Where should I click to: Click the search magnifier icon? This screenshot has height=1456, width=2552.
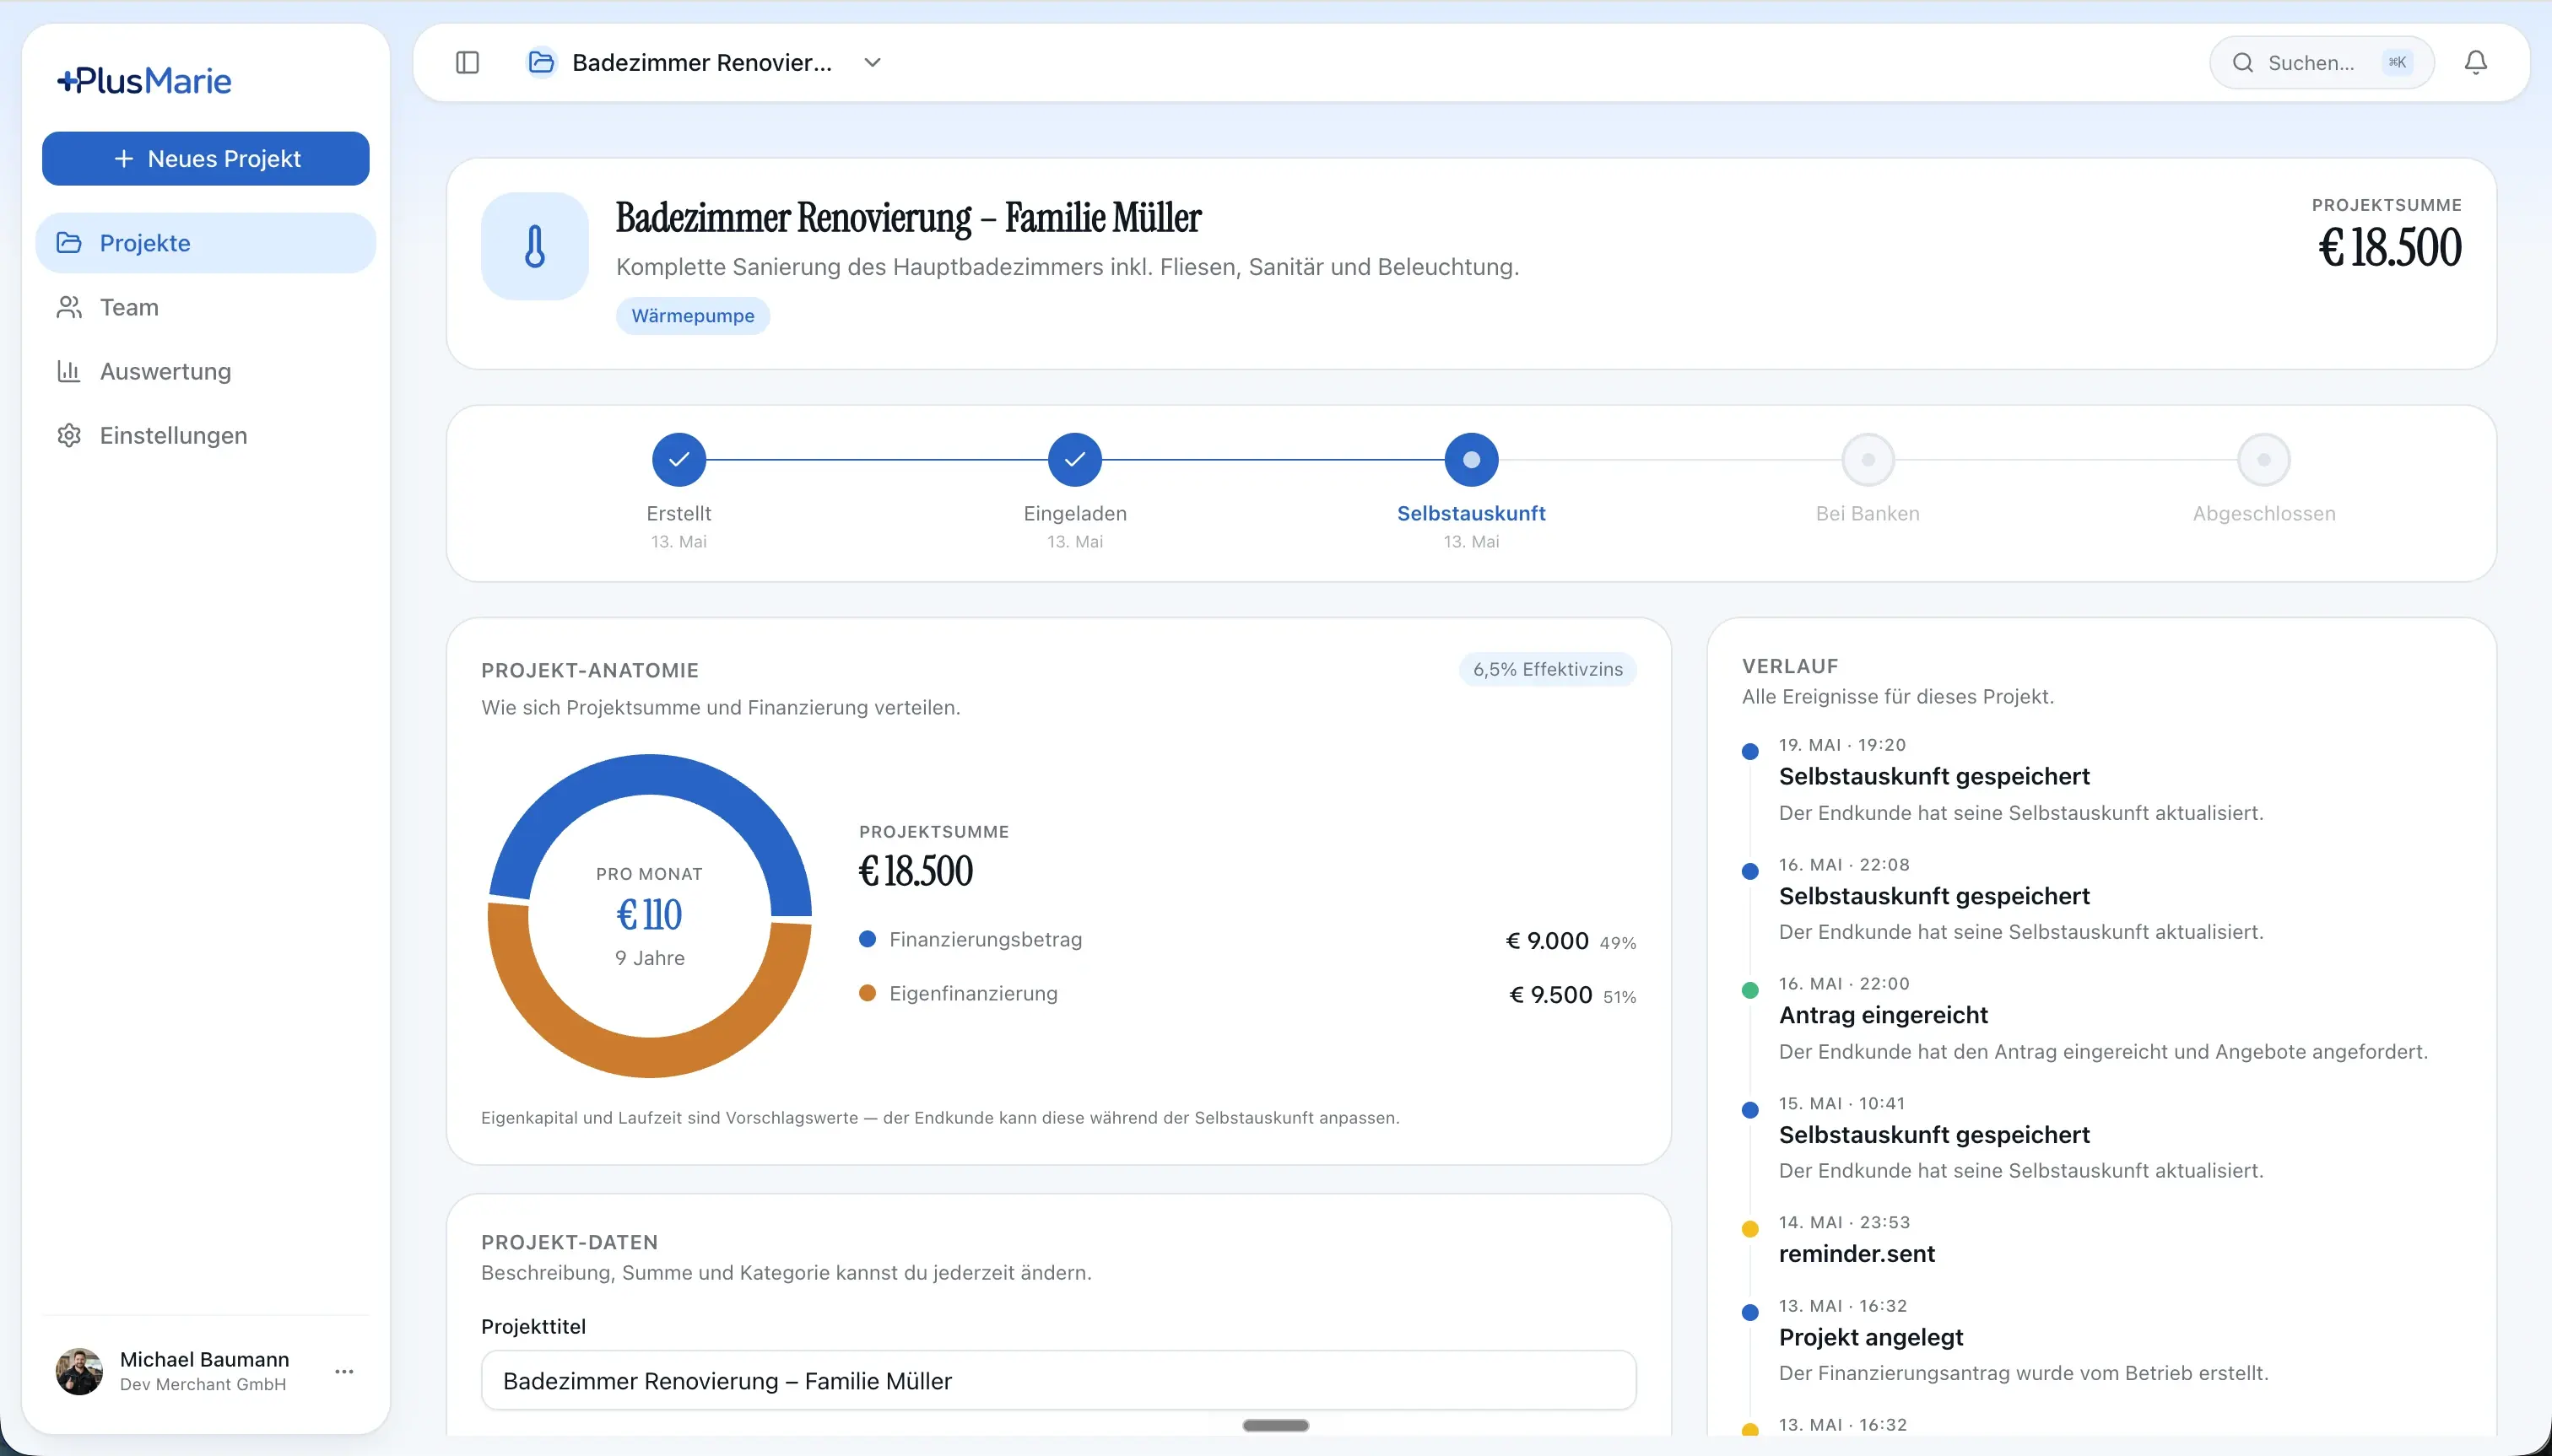pos(2243,62)
